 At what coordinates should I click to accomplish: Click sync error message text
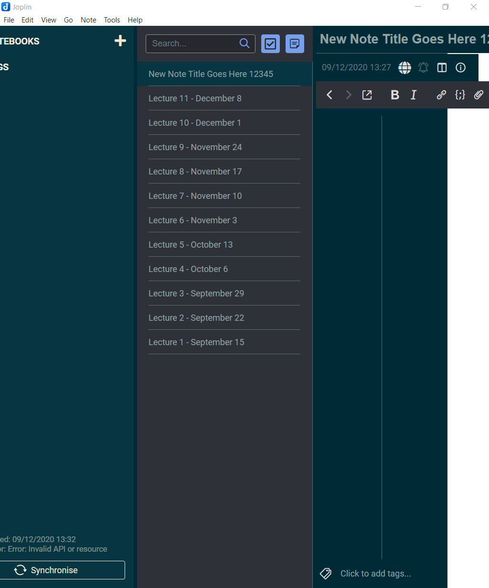(x=53, y=549)
